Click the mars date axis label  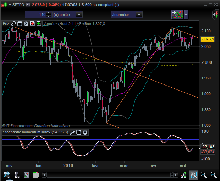pos(124,166)
